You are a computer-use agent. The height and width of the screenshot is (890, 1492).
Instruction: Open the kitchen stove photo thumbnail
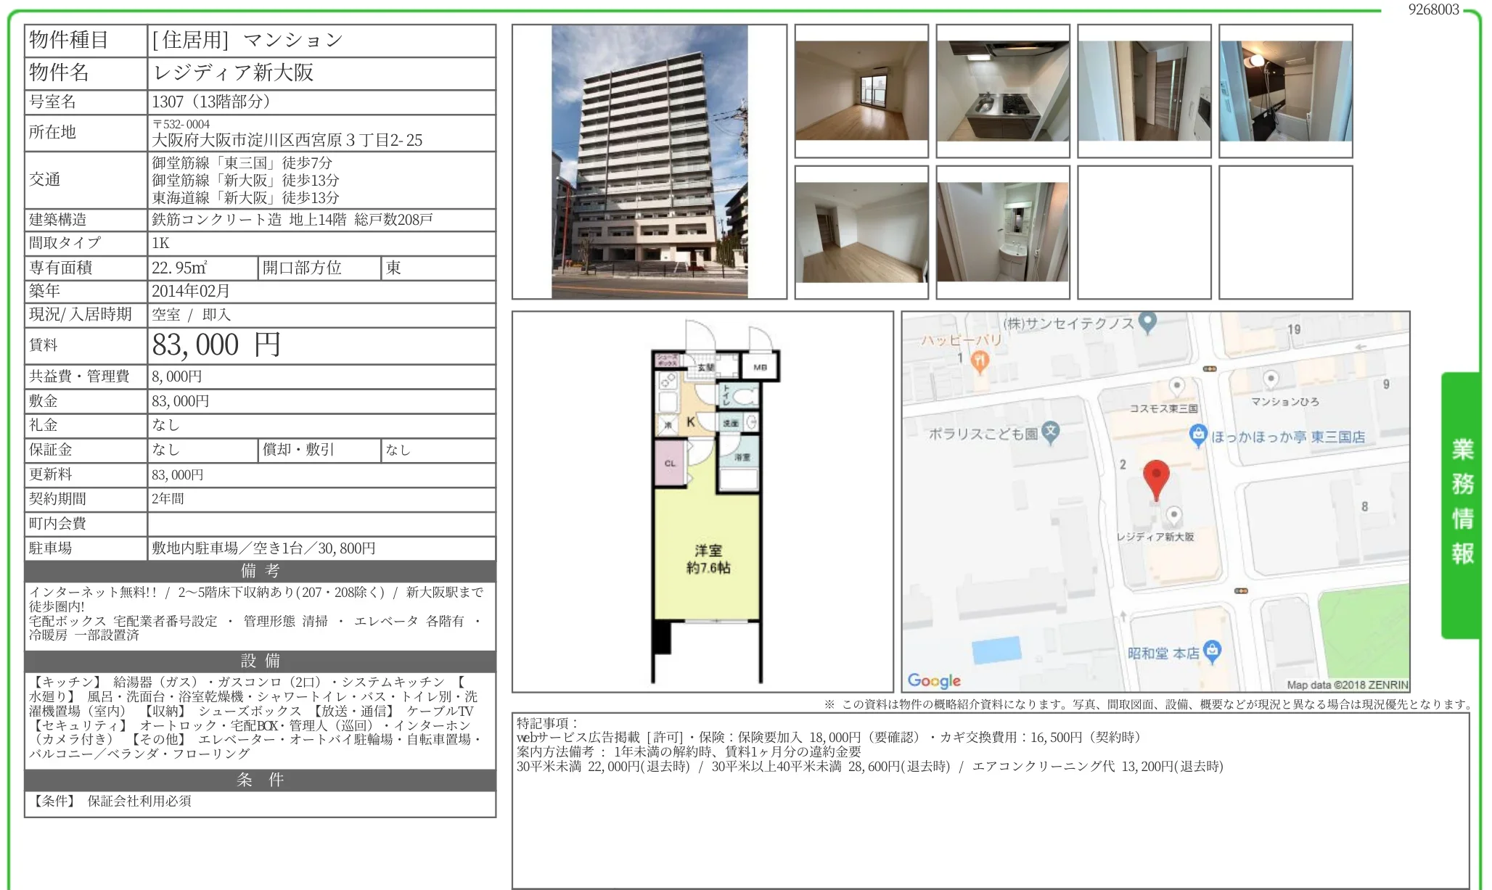pyautogui.click(x=1002, y=91)
